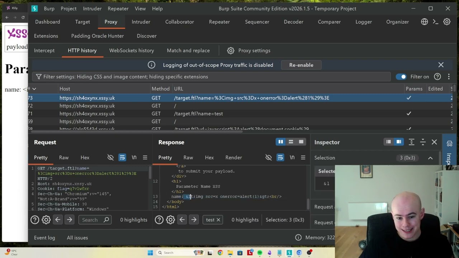Viewport: 459px width, 258px height.
Task: Toggle Inspector two-column layout icon
Action: (x=398, y=142)
